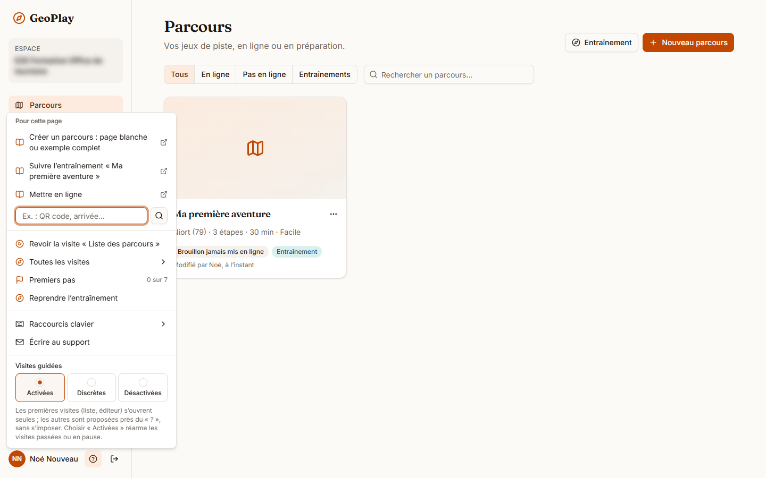Click the three-dot menu on 'Ma première aventure'
The image size is (766, 478).
[334, 214]
